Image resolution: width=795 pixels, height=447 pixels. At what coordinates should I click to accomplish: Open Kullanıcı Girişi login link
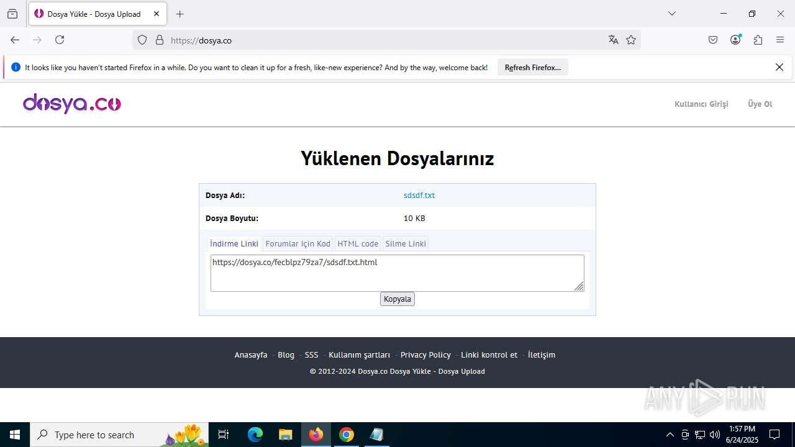coord(701,104)
